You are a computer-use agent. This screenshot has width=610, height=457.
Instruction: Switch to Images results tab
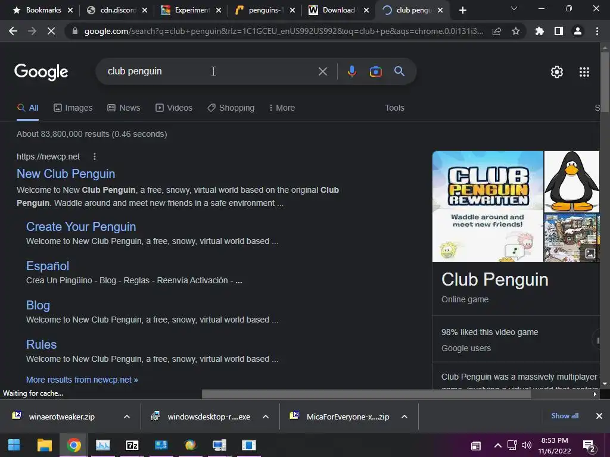coord(73,108)
